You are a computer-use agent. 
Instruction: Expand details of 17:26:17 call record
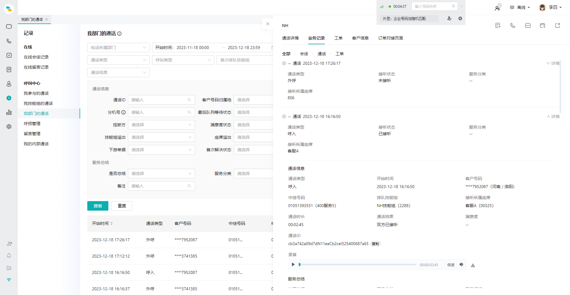(x=553, y=63)
